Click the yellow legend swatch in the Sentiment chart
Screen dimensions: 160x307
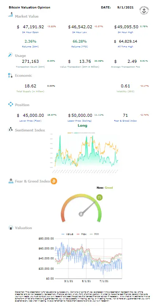[x=69, y=133]
